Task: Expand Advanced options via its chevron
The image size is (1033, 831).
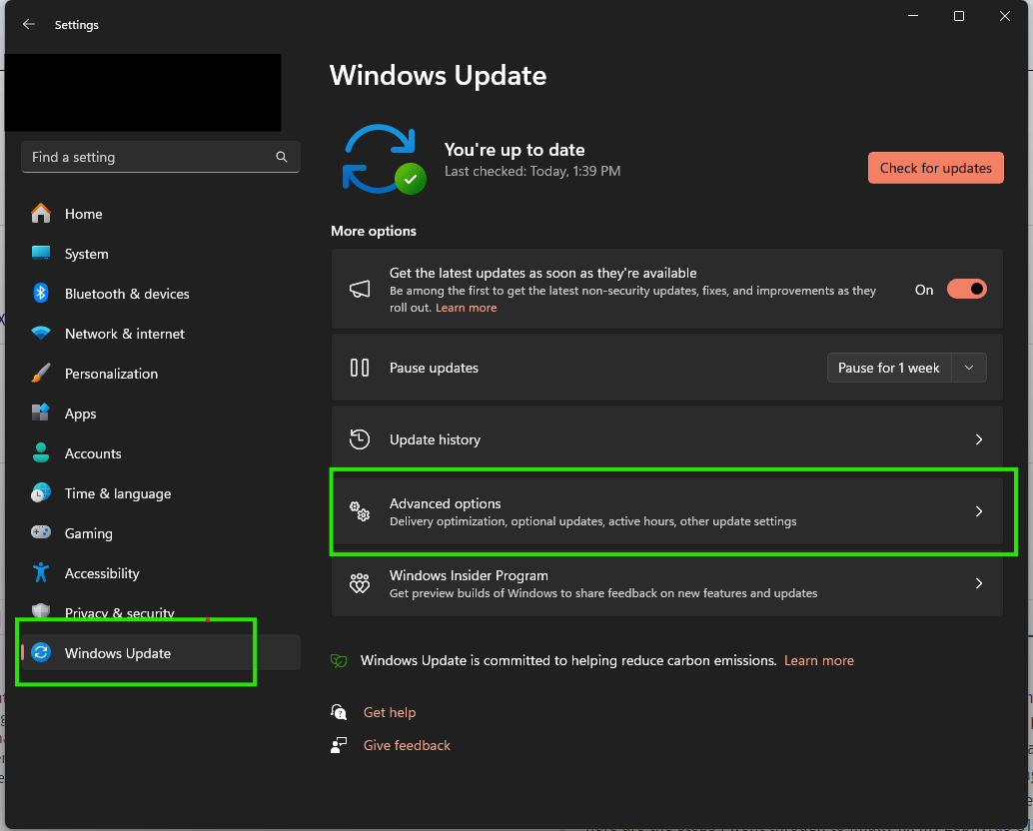Action: pyautogui.click(x=979, y=510)
